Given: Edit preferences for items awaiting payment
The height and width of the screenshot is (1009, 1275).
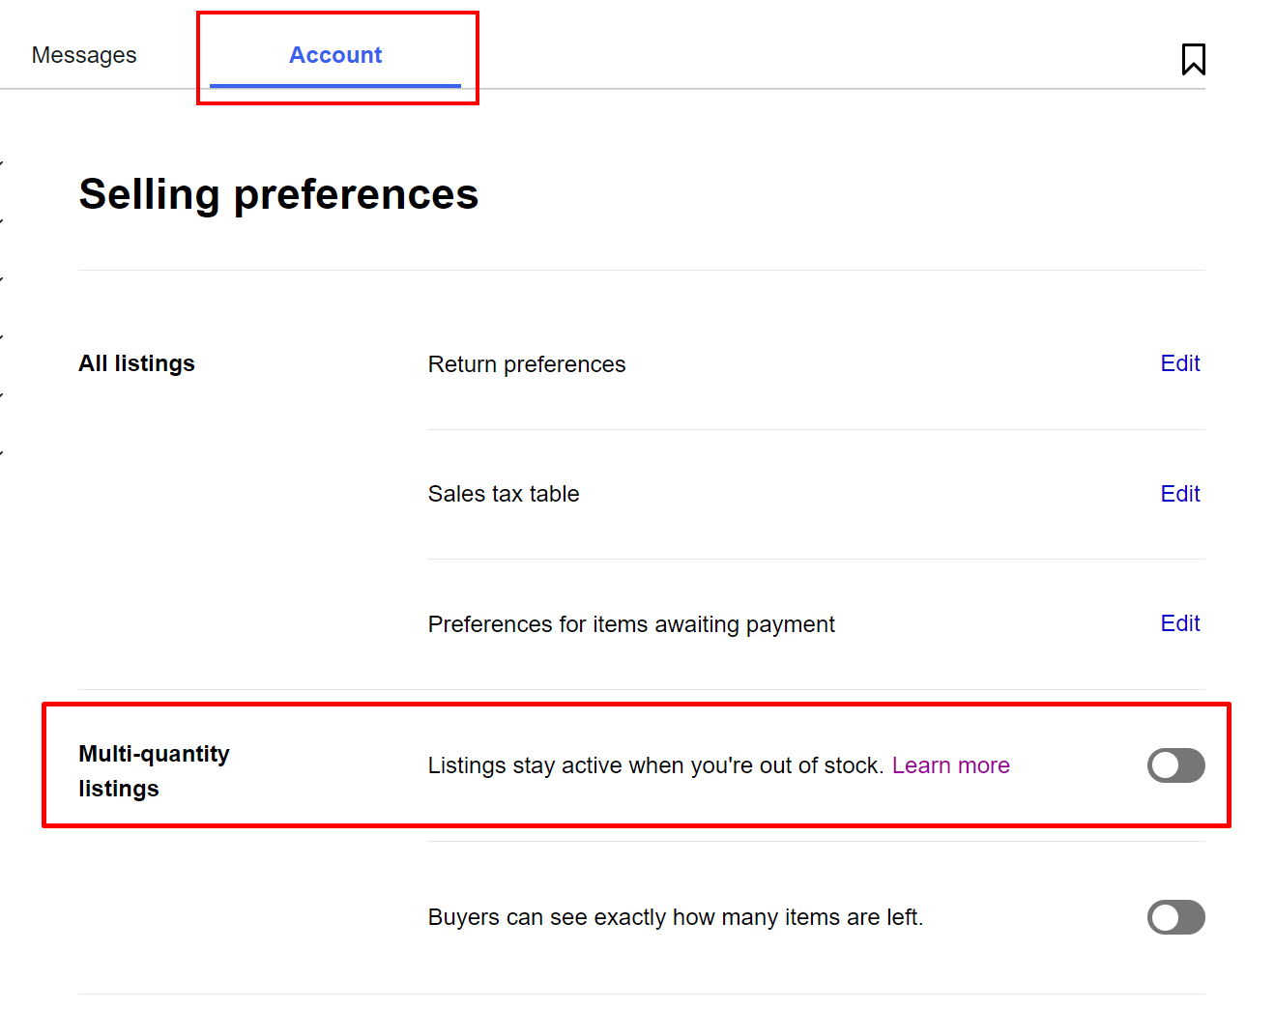Looking at the screenshot, I should point(1180,623).
